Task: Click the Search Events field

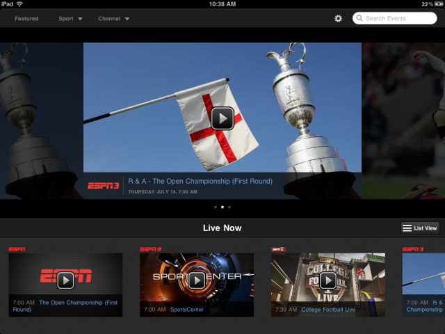Action: pyautogui.click(x=395, y=18)
